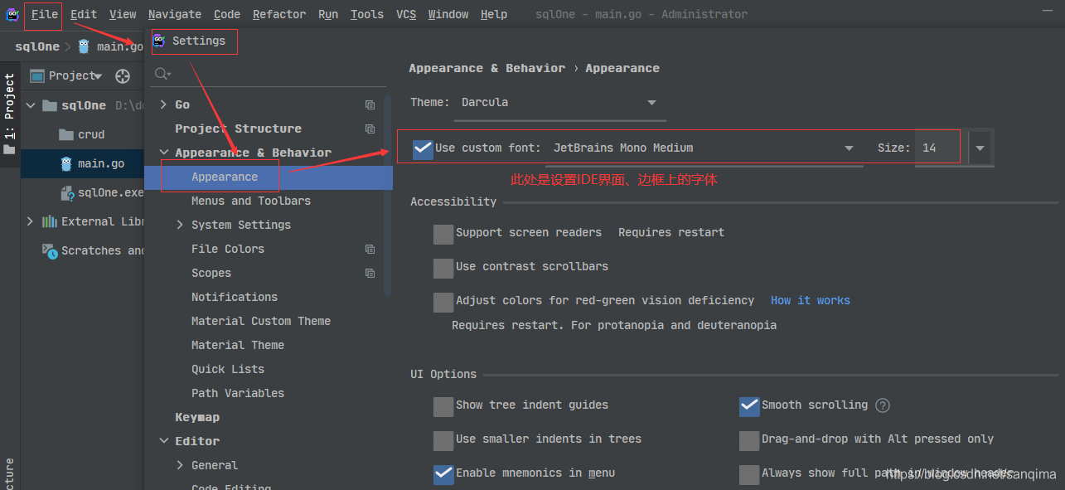This screenshot has height=490, width=1065.
Task: Enable Use contrast scrollbars checkbox
Action: [x=443, y=268]
